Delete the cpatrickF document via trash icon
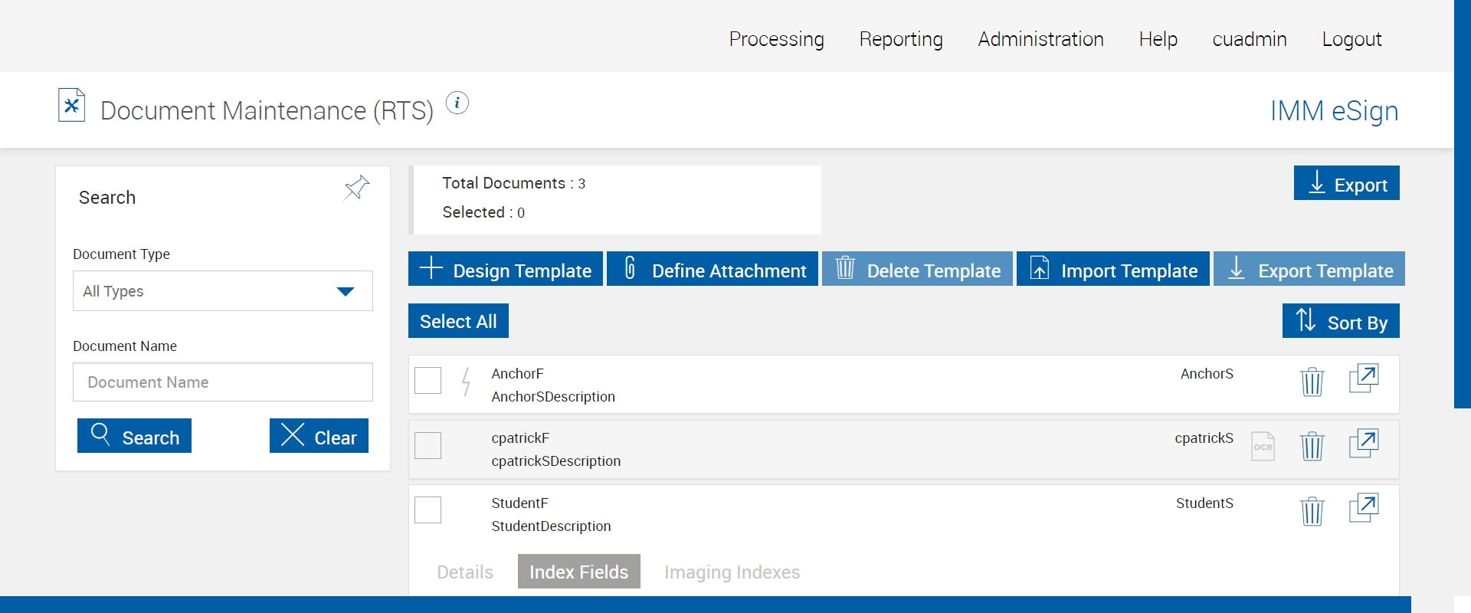Viewport: 1471px width, 613px height. [1312, 446]
